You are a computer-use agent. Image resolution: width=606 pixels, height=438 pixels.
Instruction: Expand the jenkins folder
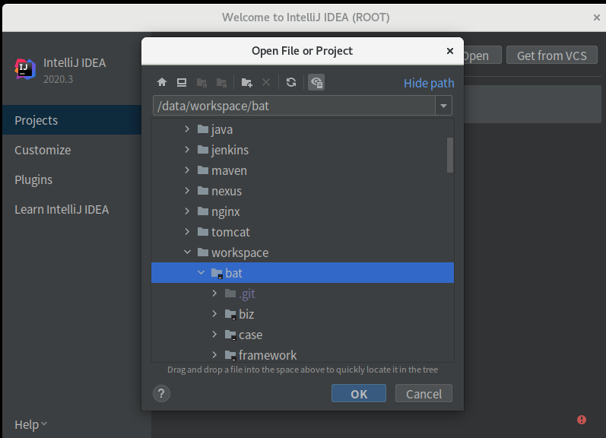point(187,150)
